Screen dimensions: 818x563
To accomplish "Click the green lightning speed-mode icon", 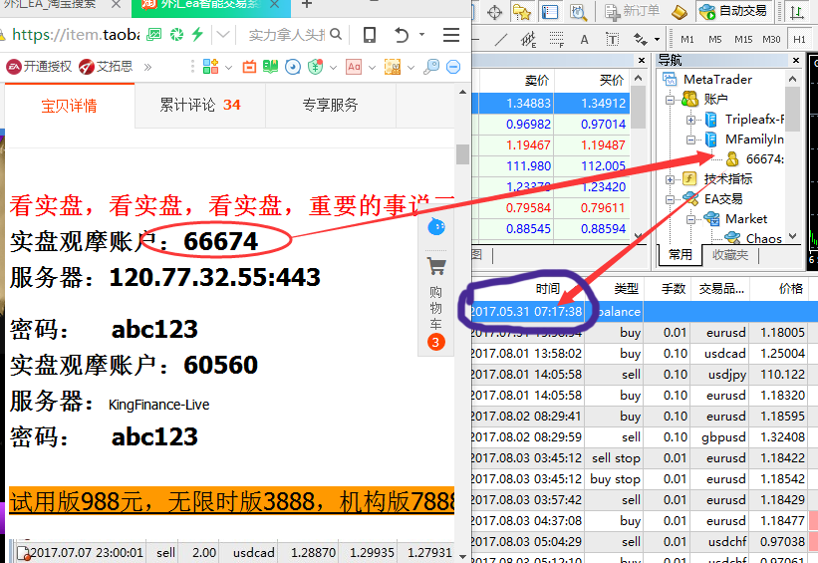I will click(197, 35).
